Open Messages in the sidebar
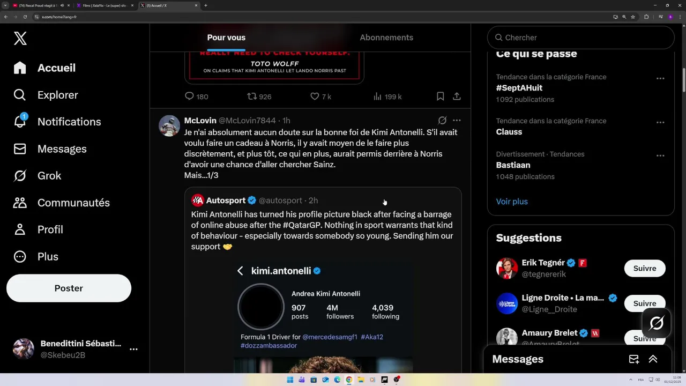 coord(50,149)
